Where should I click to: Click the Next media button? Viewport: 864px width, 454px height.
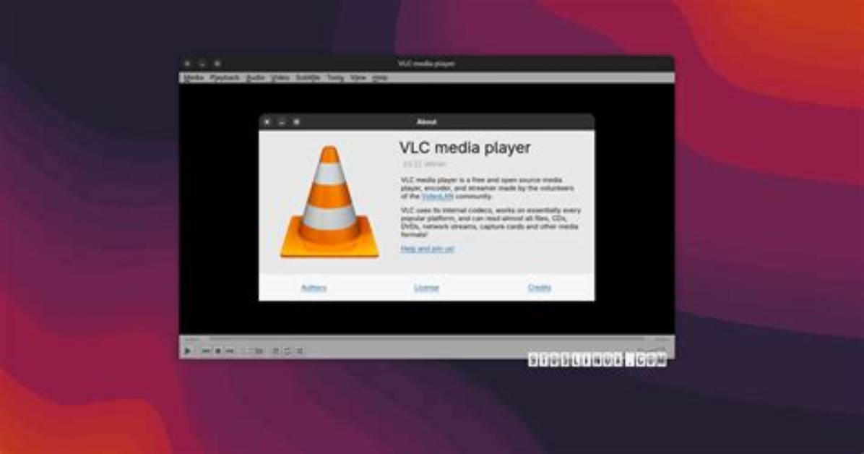click(x=230, y=351)
